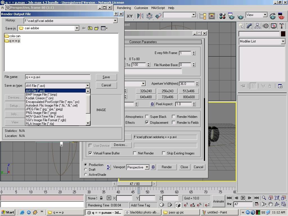Screen dimensions: 288x216
Task: Open the MAXScript menu
Action: 158,8
